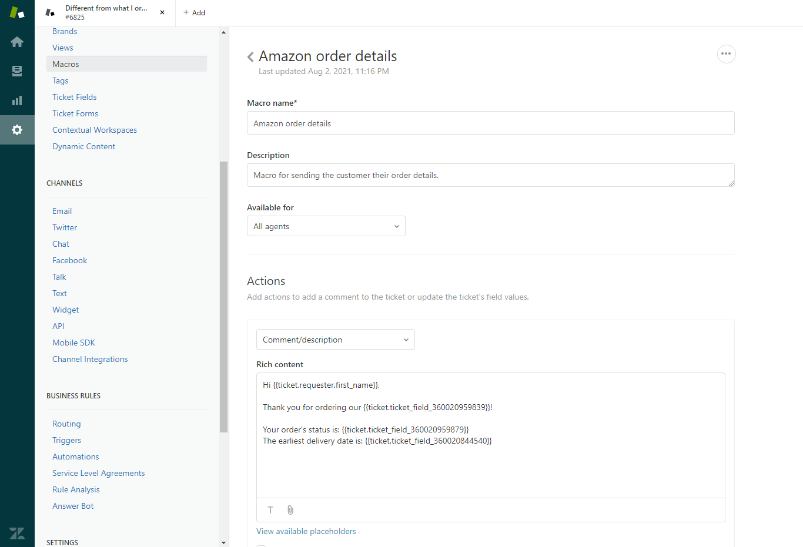Open the Zendesk home dashboard icon
Screen dimensions: 803x547
point(17,42)
